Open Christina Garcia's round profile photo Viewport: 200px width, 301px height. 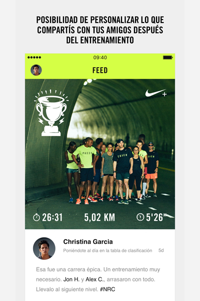44,248
